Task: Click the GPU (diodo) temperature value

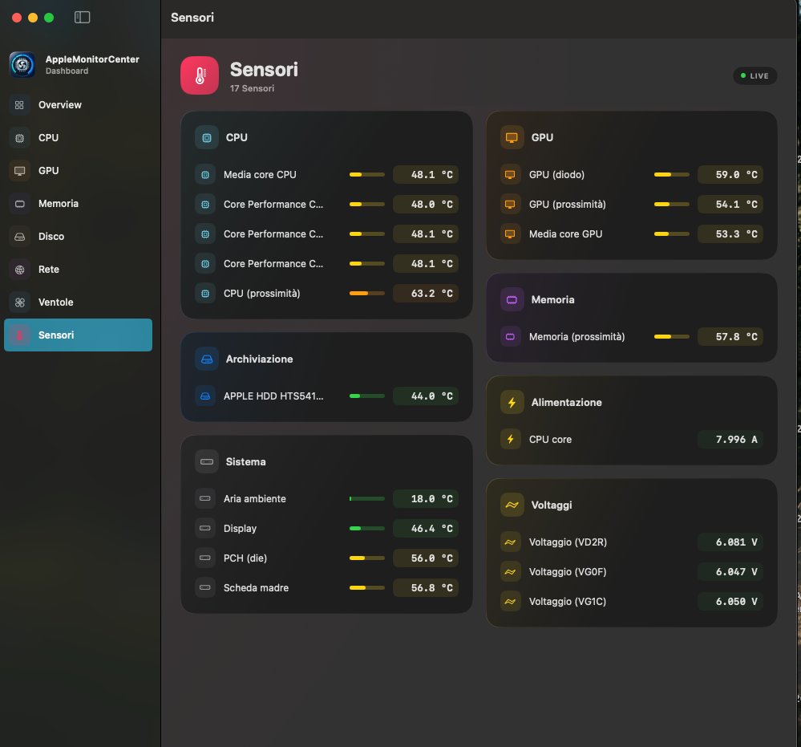Action: [x=730, y=175]
